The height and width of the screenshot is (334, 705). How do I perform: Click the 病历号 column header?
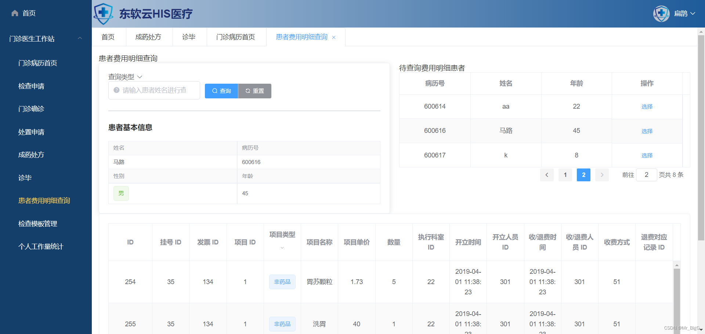pyautogui.click(x=435, y=83)
